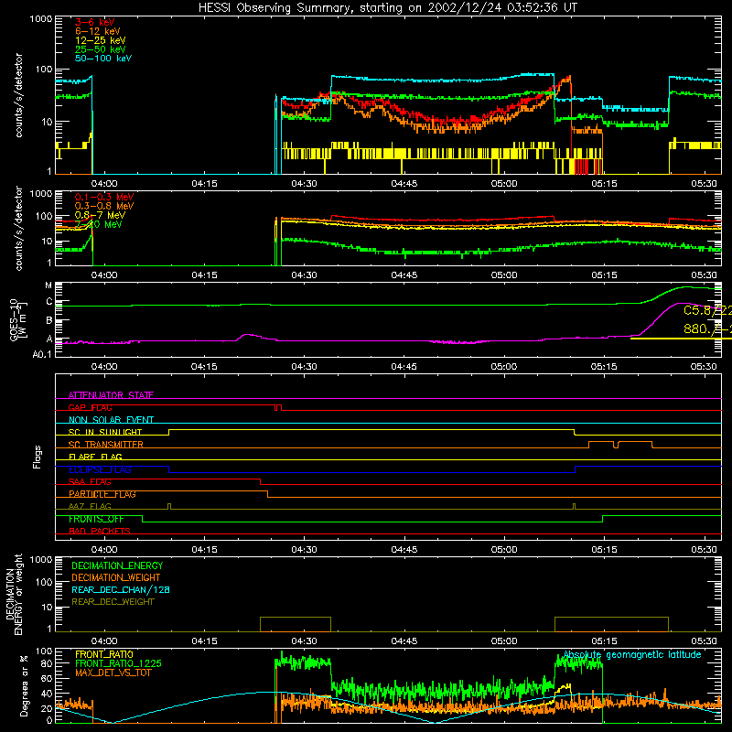732x732 pixels.
Task: Click the 880 flare annotation
Action: [x=707, y=328]
